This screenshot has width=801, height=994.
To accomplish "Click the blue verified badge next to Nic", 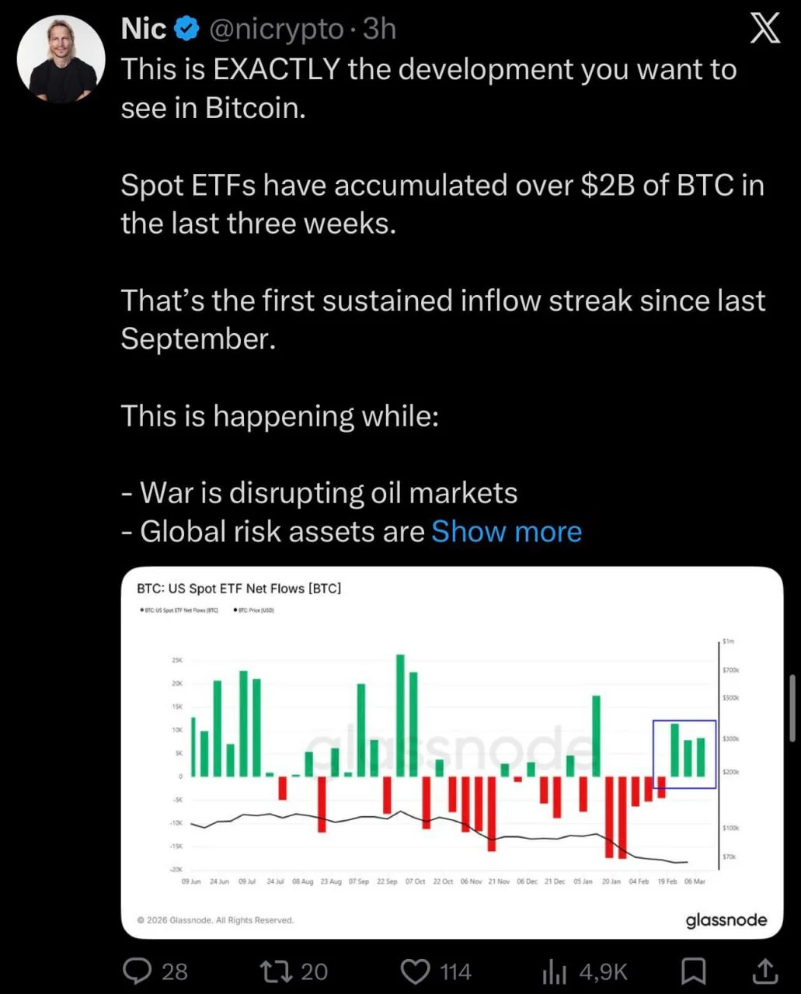I will [x=186, y=29].
